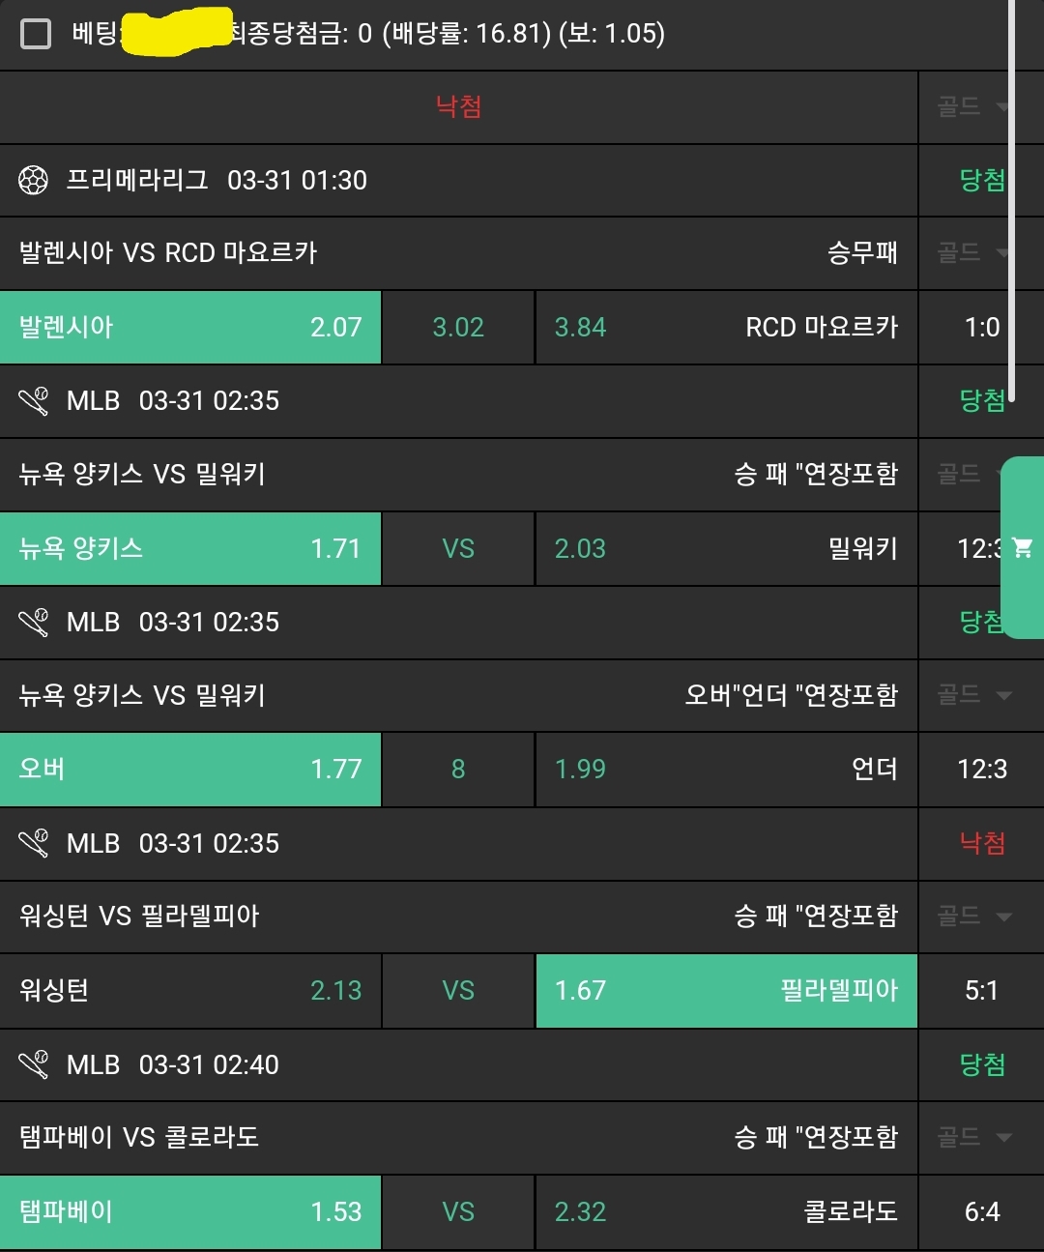This screenshot has width=1044, height=1252.
Task: Select 발렌시아 win odds 2.07
Action: pyautogui.click(x=190, y=327)
